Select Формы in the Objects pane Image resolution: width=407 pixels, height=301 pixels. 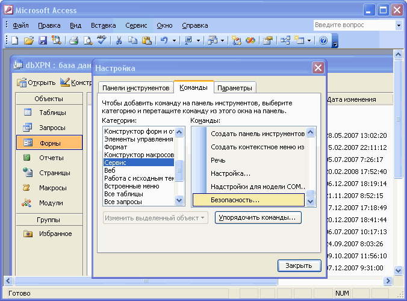coord(49,143)
